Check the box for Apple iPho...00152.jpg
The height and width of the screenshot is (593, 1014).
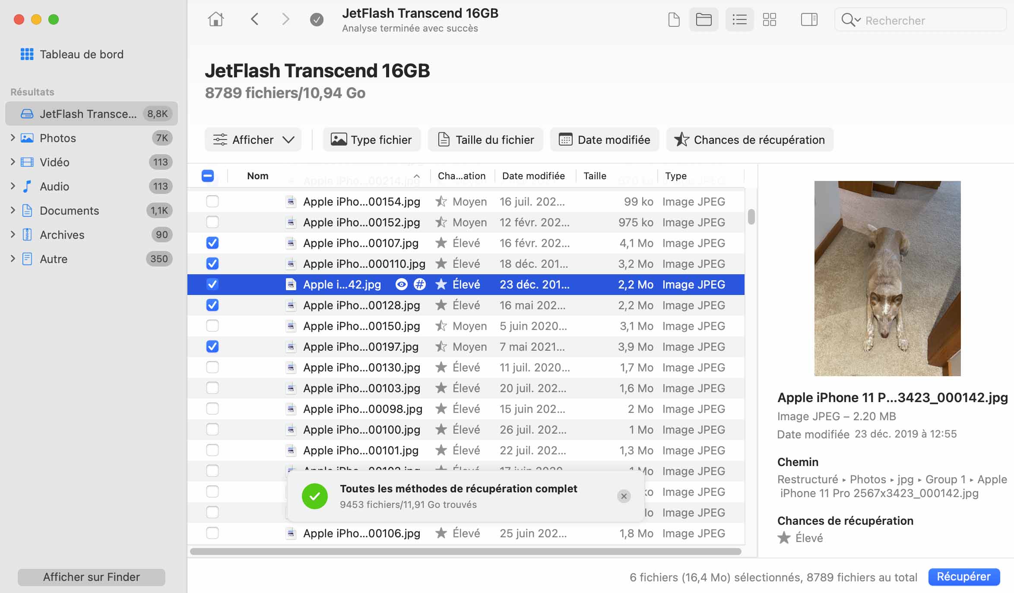[212, 222]
